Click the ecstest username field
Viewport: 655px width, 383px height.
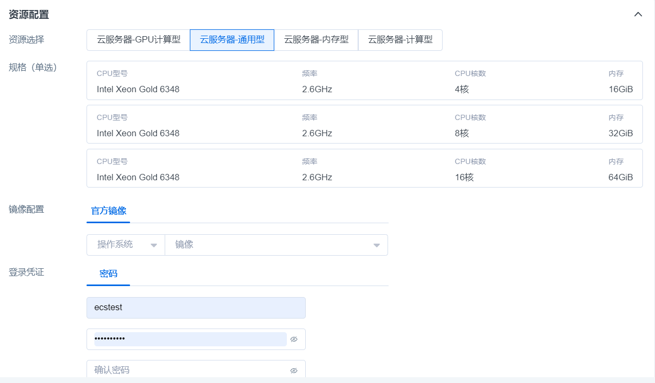click(196, 308)
